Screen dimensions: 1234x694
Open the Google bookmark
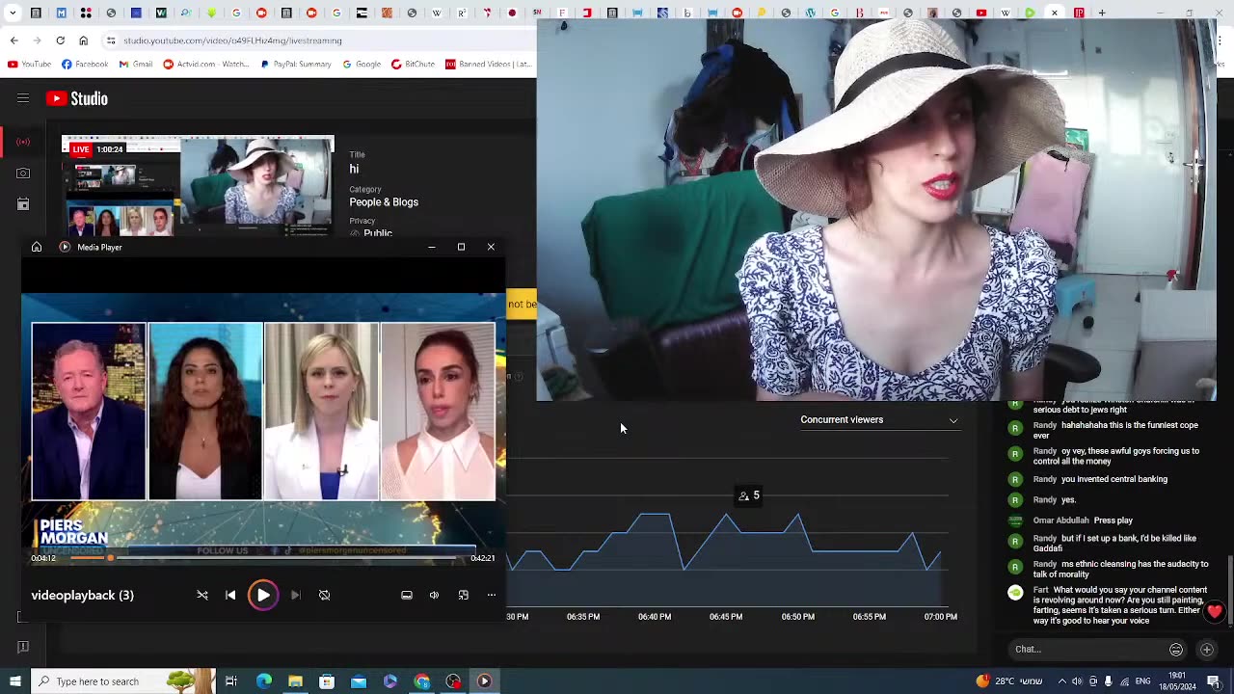(x=362, y=65)
